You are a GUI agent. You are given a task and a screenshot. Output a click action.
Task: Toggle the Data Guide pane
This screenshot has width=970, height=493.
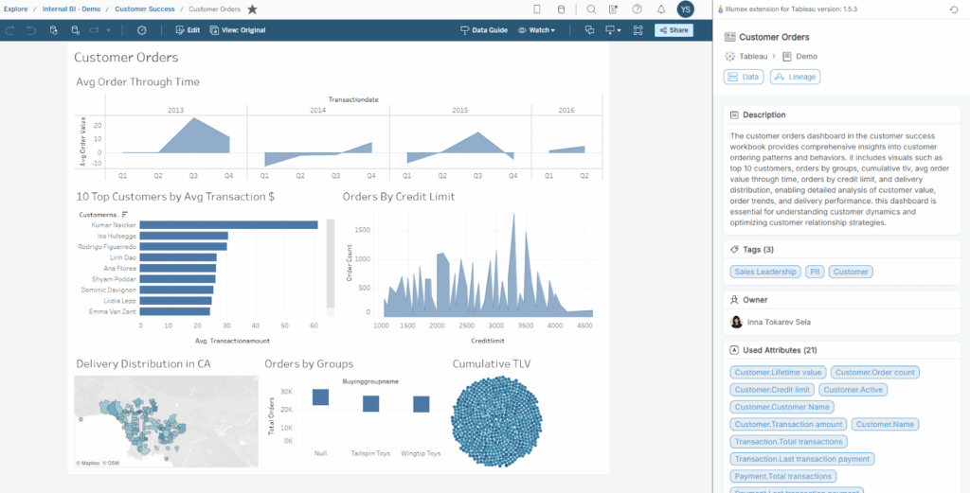tap(483, 30)
